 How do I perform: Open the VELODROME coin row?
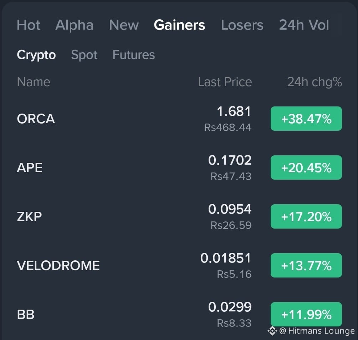pos(179,265)
